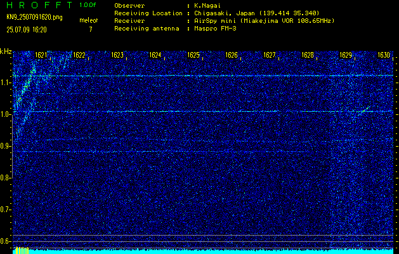
Task: Click the 1628 time marker
Action: pyautogui.click(x=308, y=55)
